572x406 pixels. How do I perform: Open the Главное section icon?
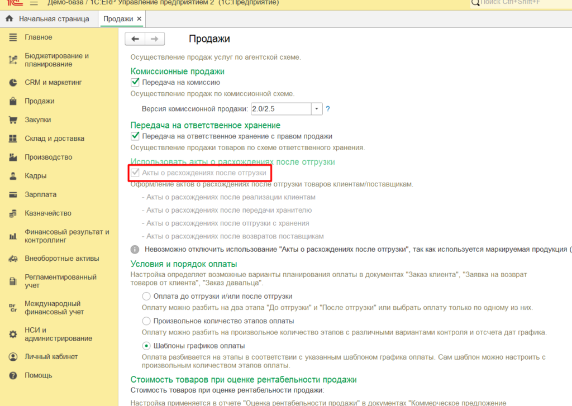(13, 37)
